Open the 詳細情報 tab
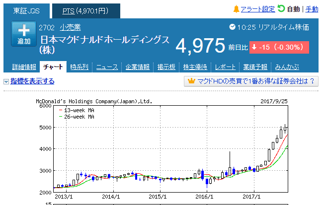 coord(24,67)
